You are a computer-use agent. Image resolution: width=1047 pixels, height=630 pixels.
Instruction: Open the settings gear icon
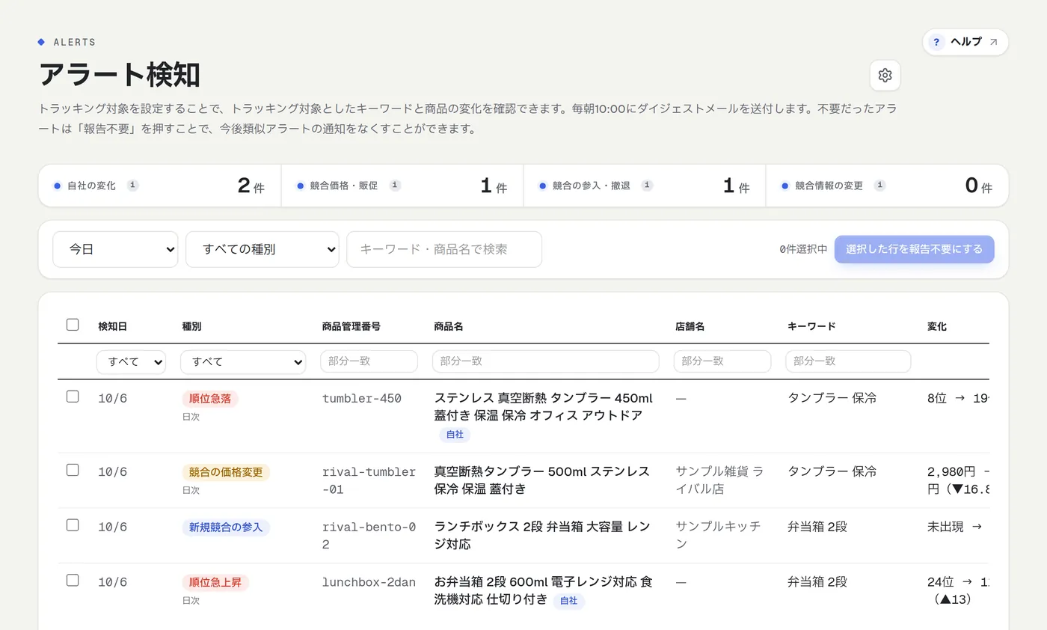[885, 76]
